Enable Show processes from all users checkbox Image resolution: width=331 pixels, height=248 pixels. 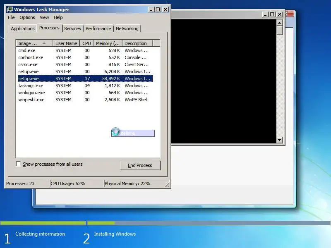(18, 164)
